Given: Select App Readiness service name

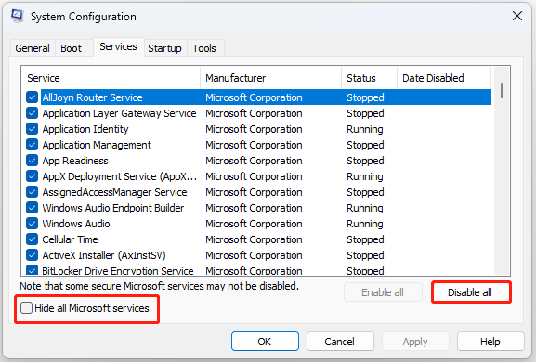Looking at the screenshot, I should 75,161.
